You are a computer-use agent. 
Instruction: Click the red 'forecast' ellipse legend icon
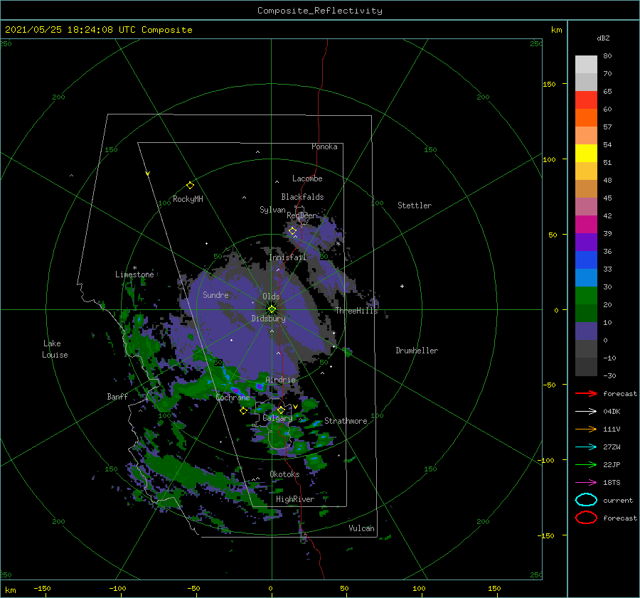[x=586, y=518]
